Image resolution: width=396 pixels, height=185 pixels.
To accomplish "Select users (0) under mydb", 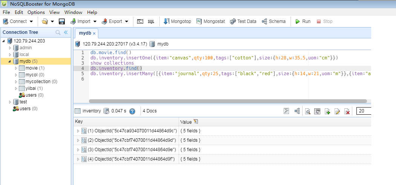I will (34, 95).
